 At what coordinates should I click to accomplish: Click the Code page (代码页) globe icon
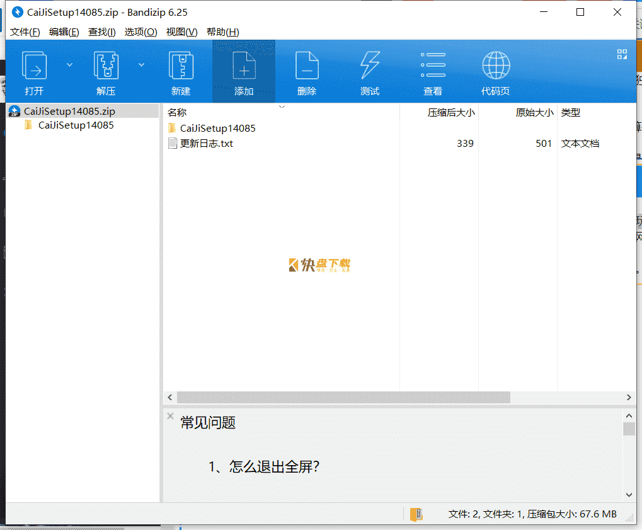click(x=496, y=66)
